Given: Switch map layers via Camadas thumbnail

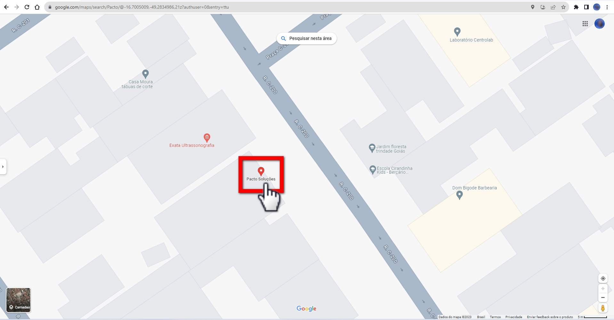Looking at the screenshot, I should [19, 300].
